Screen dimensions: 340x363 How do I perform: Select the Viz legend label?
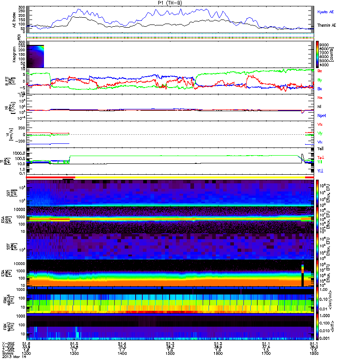[x=320, y=124]
